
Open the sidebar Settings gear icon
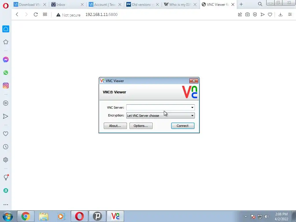click(6, 160)
